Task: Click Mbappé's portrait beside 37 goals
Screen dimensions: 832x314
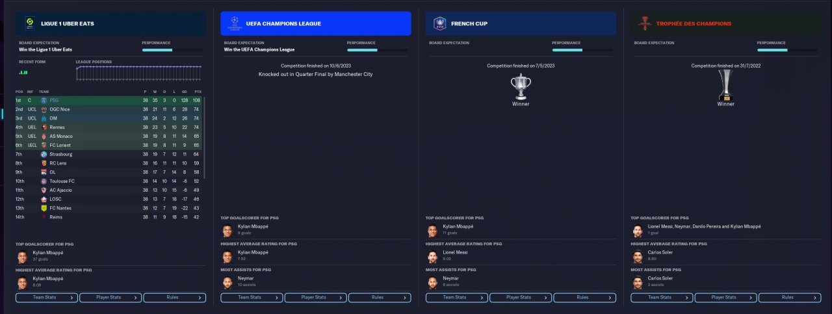Action: coord(22,255)
